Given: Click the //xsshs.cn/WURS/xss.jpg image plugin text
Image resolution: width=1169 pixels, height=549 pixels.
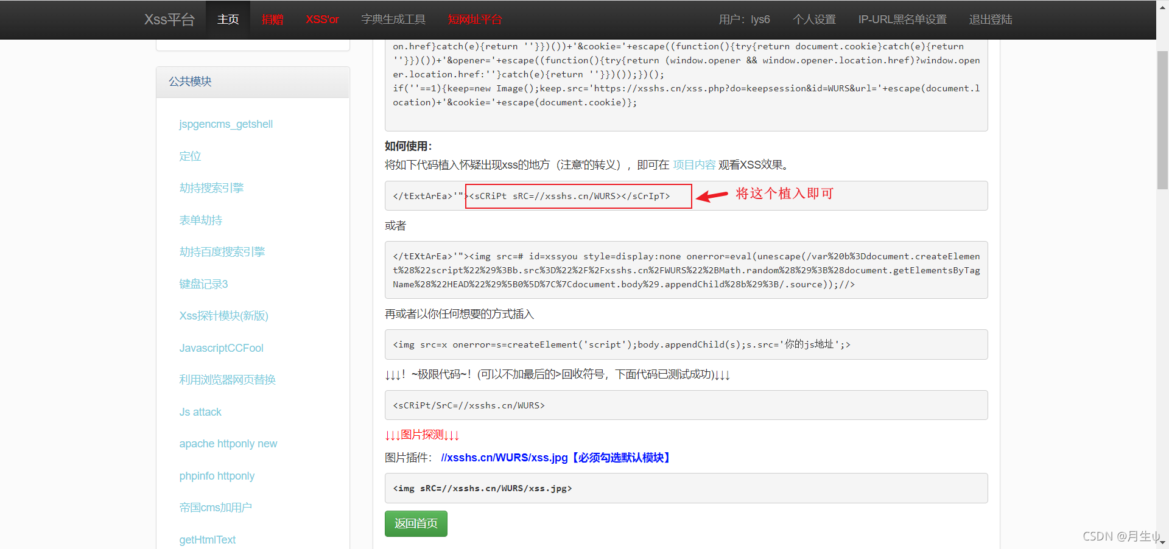Looking at the screenshot, I should click(x=557, y=458).
